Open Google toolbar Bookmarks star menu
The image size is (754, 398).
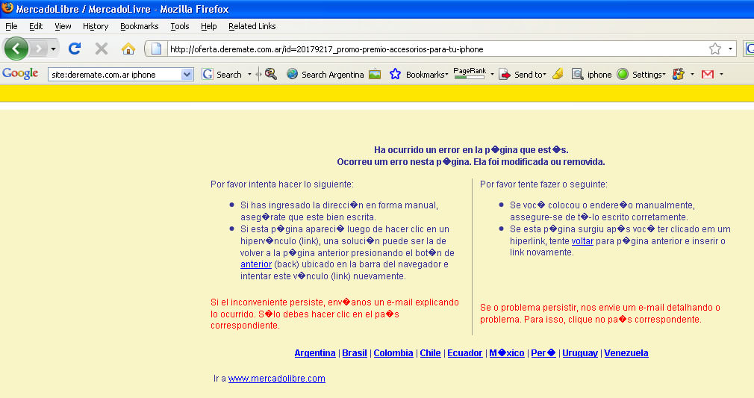(418, 74)
